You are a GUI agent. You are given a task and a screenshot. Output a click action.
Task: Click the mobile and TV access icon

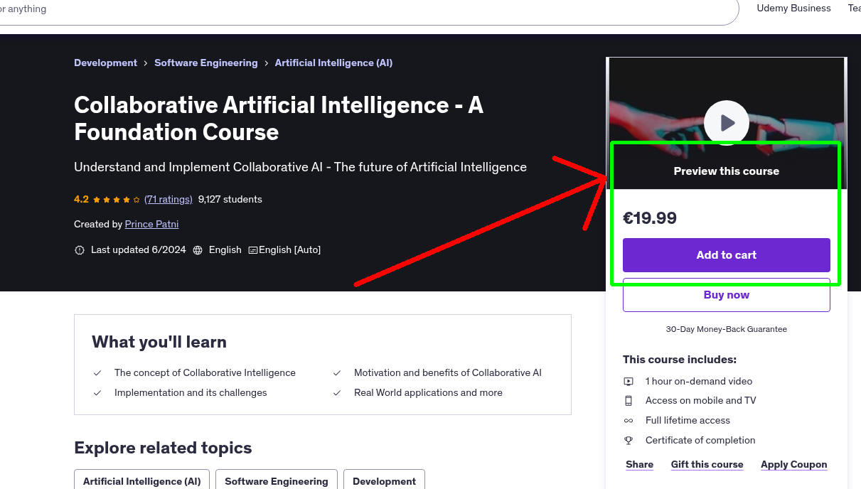pyautogui.click(x=629, y=400)
